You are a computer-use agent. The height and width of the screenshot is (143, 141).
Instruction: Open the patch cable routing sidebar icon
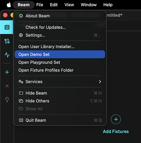7,41
